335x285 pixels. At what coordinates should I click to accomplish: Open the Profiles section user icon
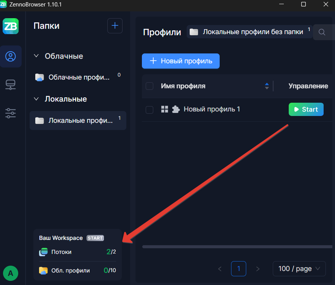pyautogui.click(x=11, y=56)
